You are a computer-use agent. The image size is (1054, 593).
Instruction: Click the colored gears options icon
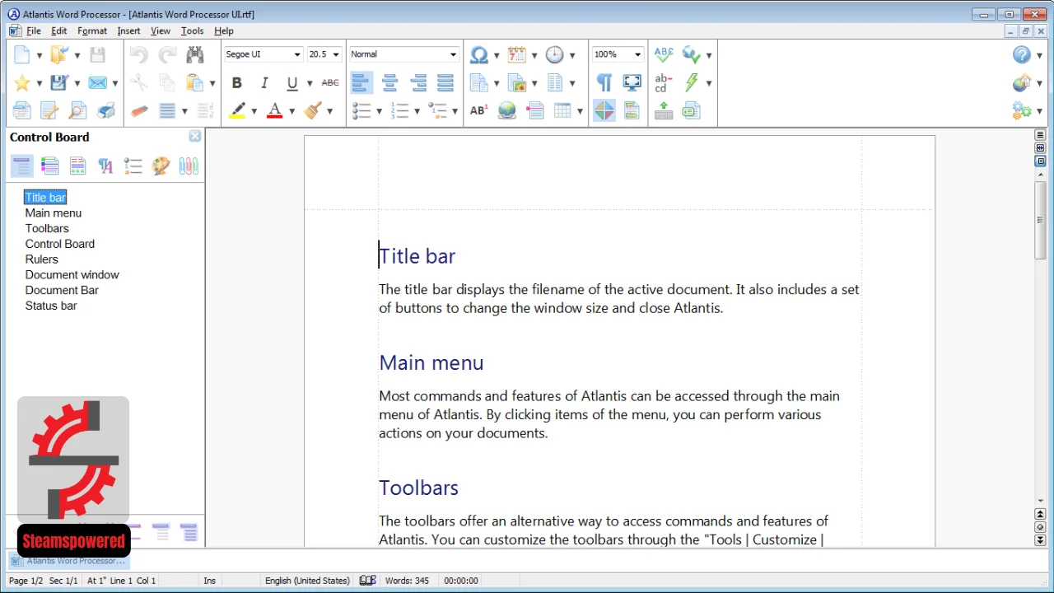coord(1022,110)
